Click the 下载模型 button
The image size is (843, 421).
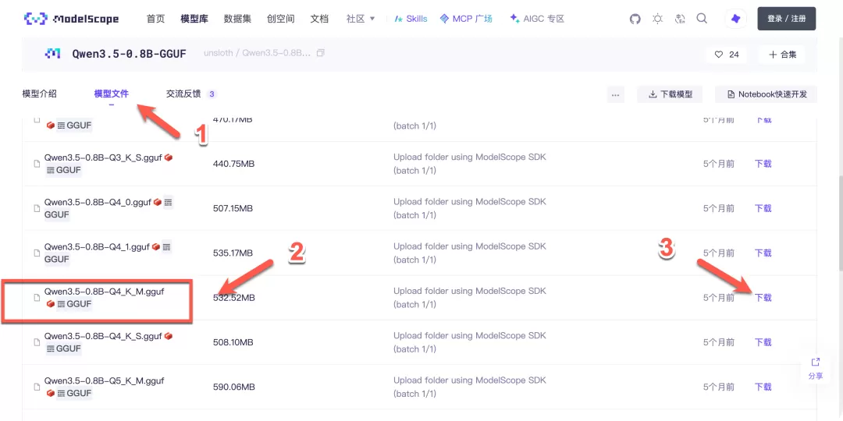click(670, 94)
